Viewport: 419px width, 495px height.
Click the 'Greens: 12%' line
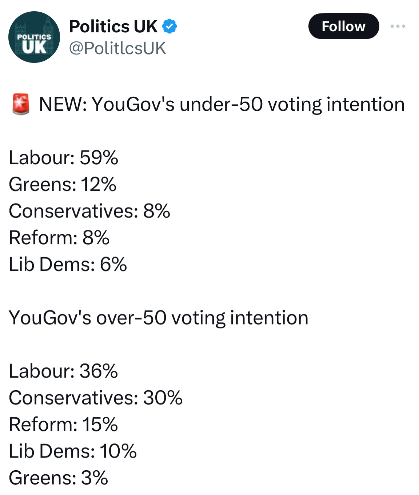(x=62, y=184)
